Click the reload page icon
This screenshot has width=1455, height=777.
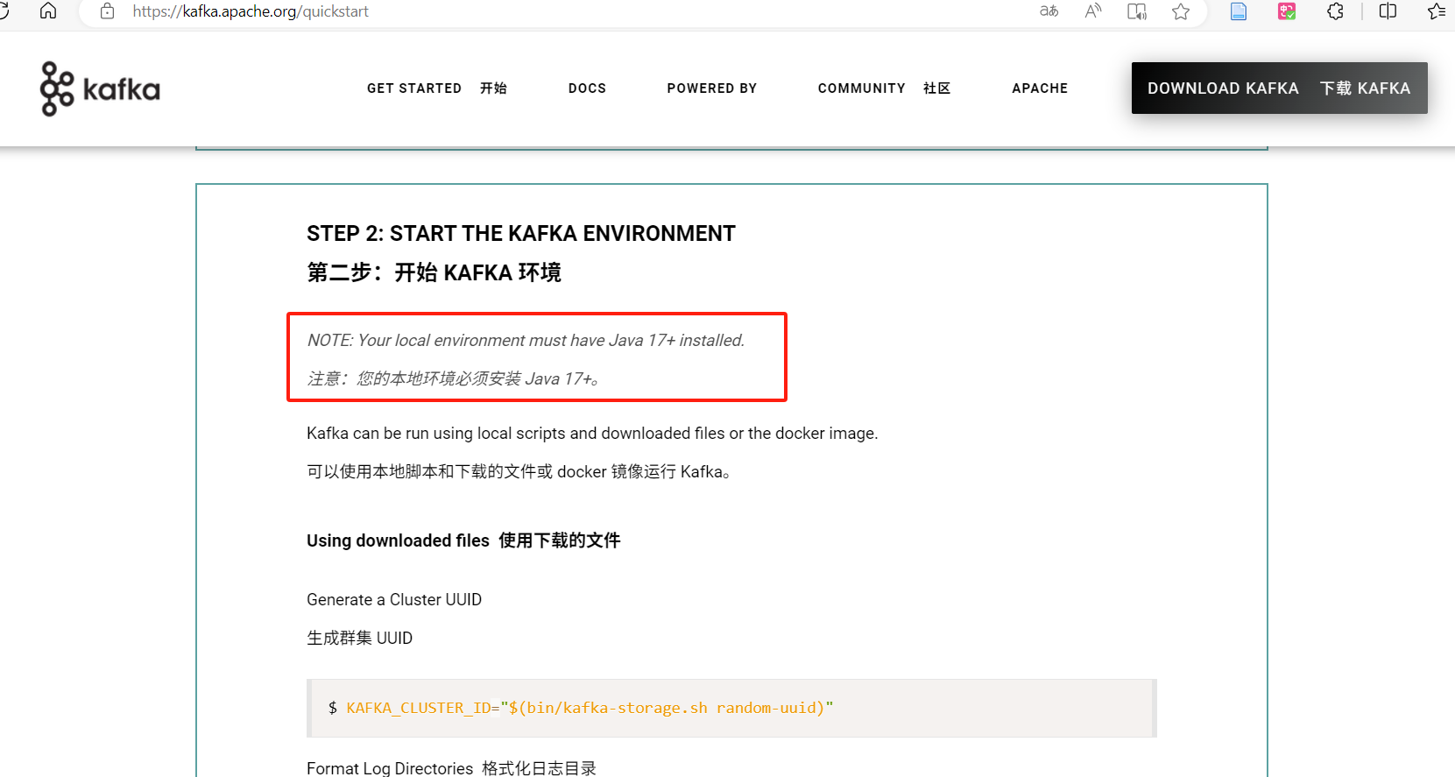point(4,11)
